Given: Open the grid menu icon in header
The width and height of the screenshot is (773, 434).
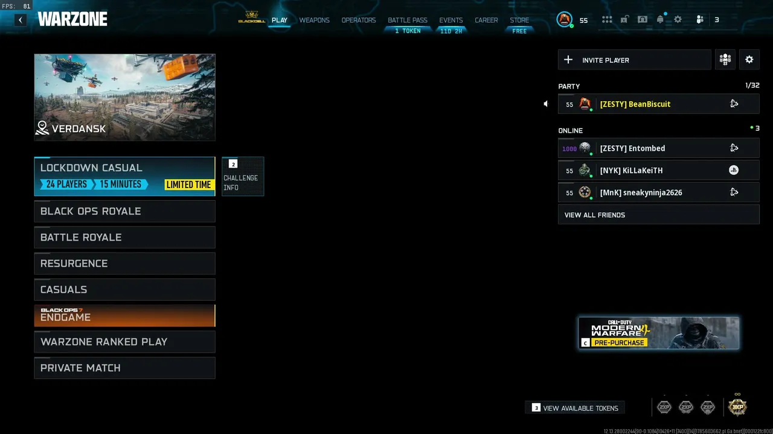Looking at the screenshot, I should pos(607,19).
